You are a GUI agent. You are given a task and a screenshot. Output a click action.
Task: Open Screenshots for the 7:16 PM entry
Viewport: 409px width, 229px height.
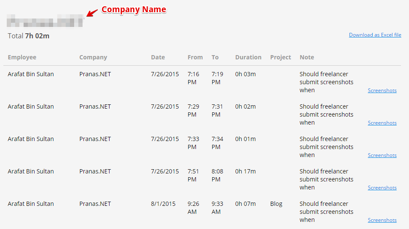tap(382, 91)
